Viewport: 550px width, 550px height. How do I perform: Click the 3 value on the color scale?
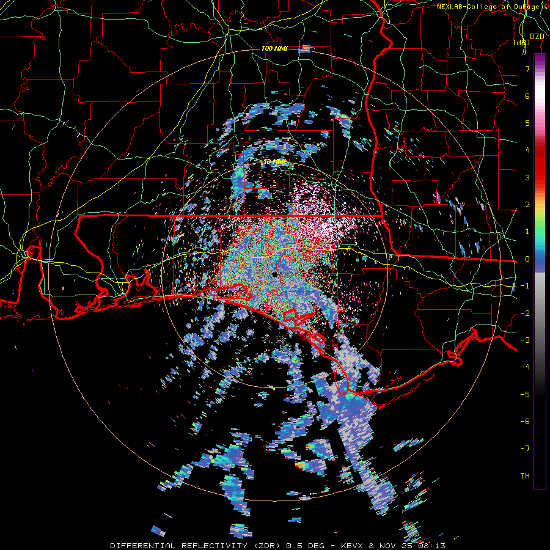527,177
